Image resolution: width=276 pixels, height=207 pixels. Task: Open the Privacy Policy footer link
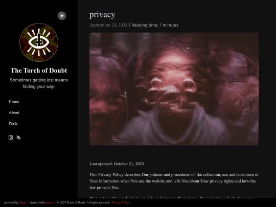(121, 202)
